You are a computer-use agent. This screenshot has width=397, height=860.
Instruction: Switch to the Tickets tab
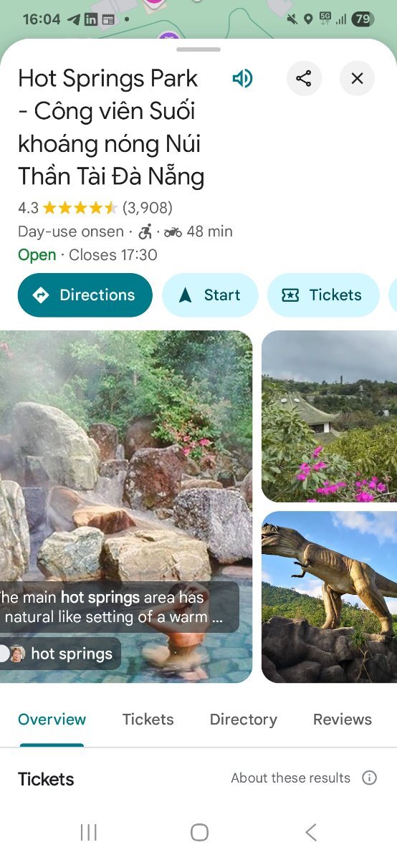coord(148,720)
